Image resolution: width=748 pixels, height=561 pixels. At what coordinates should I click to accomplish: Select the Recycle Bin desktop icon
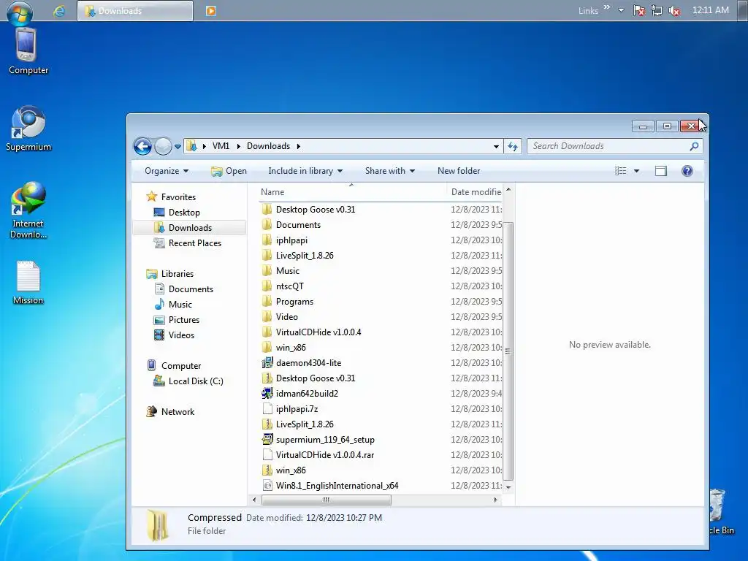(x=721, y=511)
